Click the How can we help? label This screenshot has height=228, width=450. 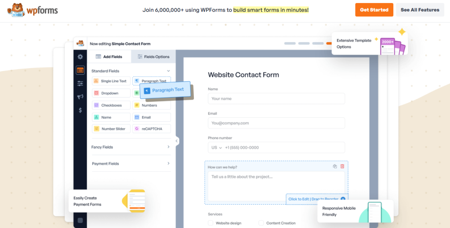pos(222,167)
